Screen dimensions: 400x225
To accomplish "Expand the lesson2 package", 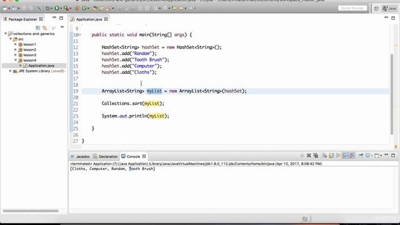I will (15, 50).
